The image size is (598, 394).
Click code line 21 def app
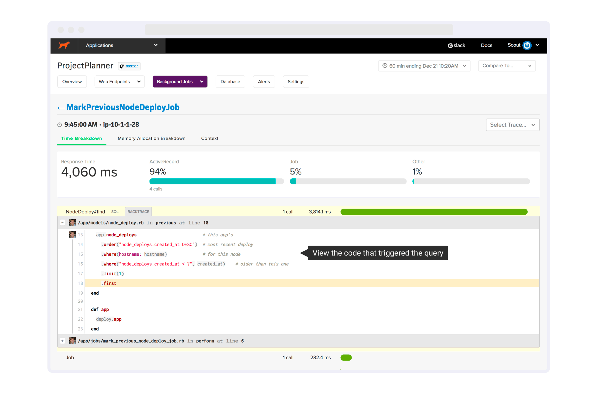pos(100,309)
